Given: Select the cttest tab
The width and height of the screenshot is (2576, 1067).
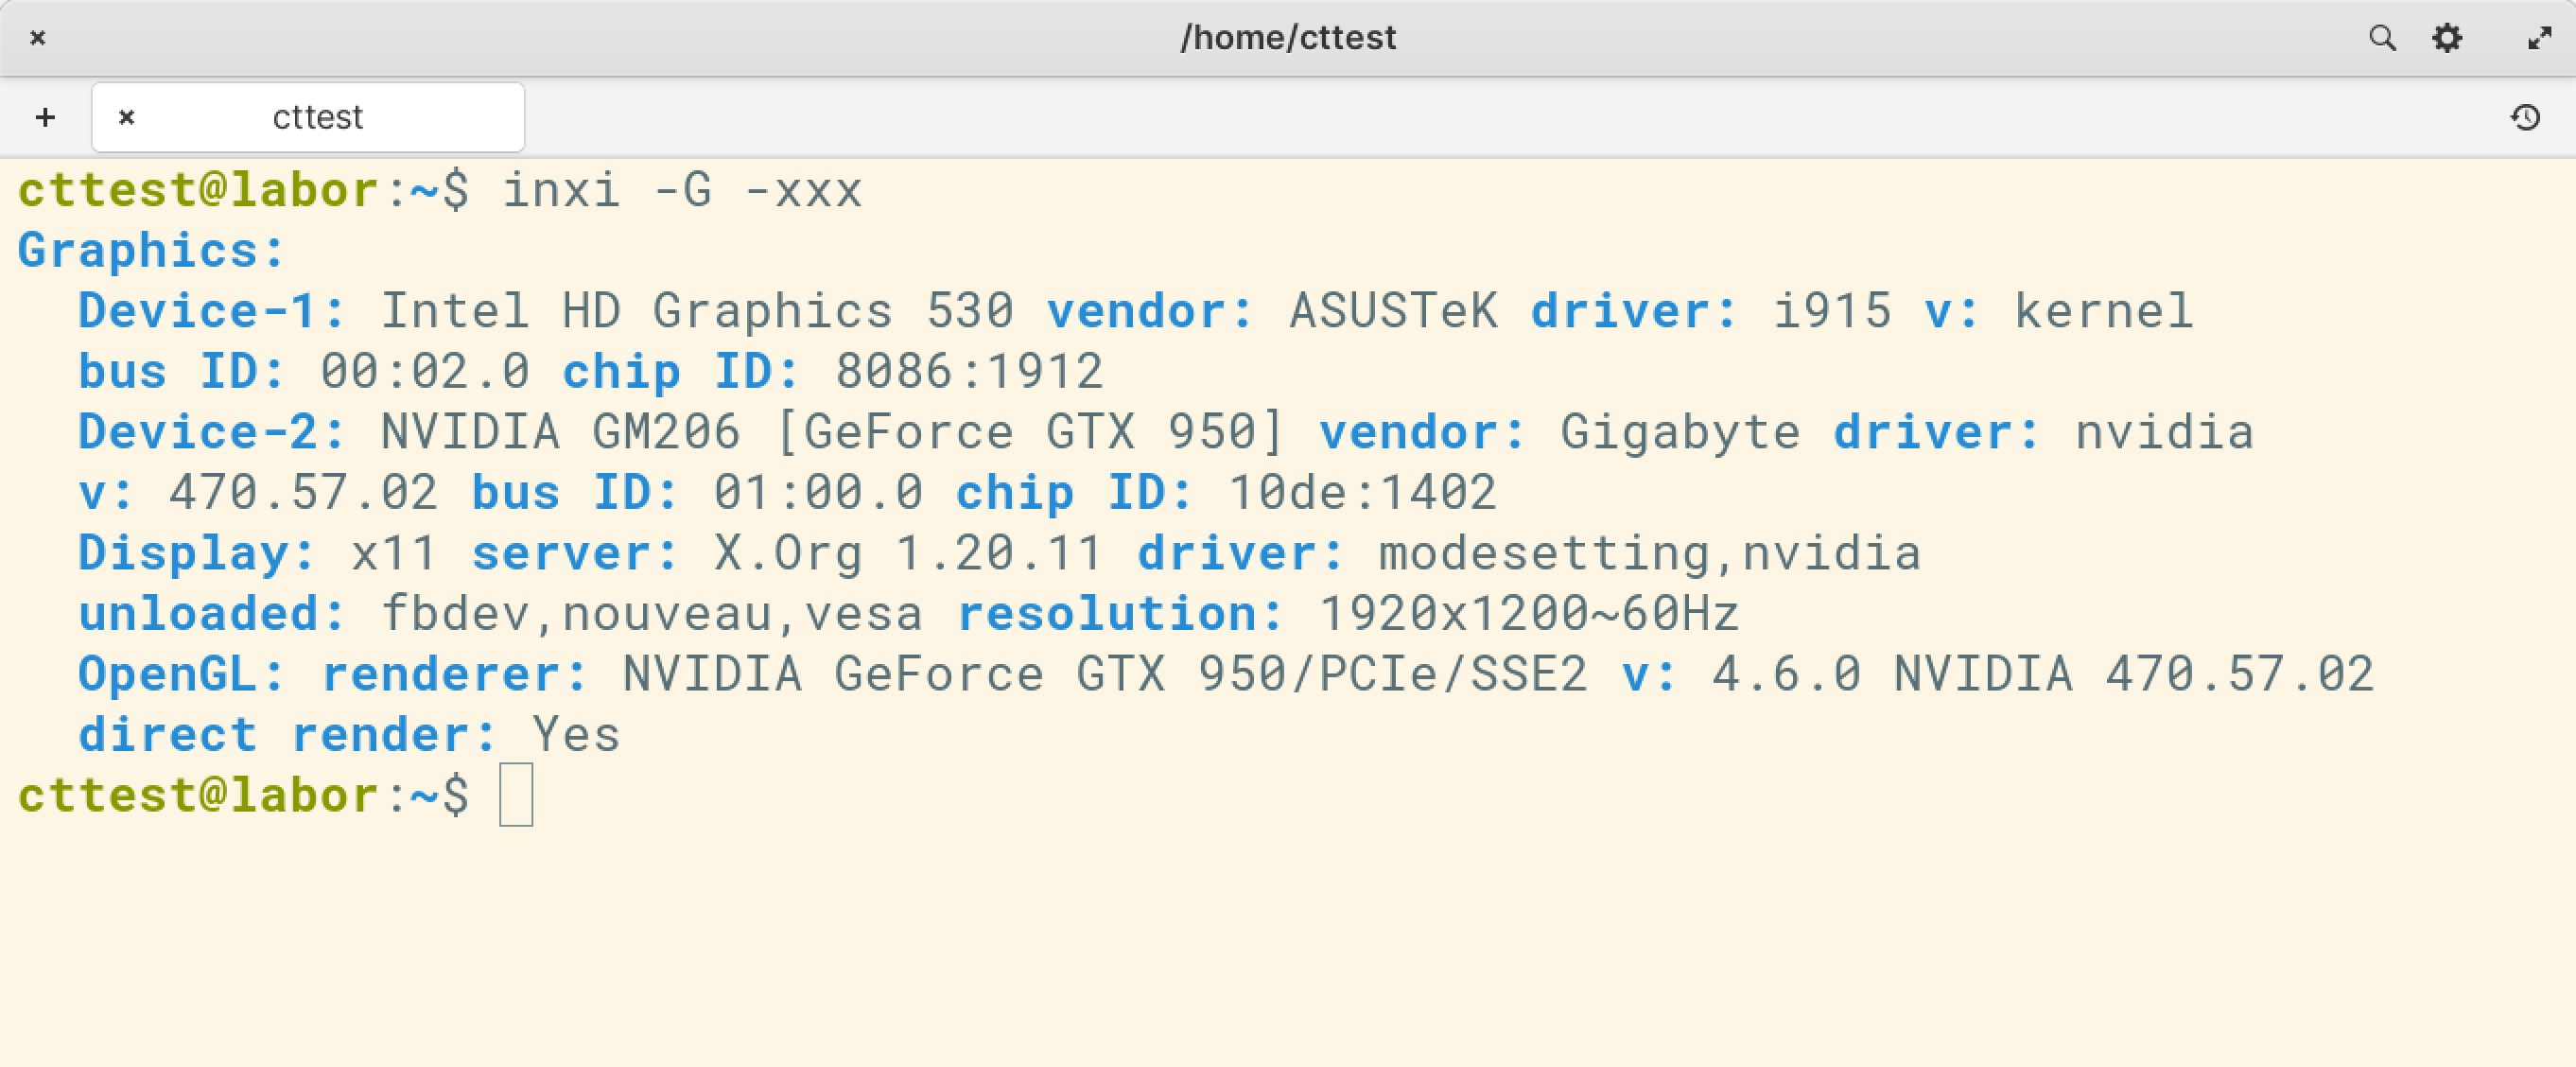Looking at the screenshot, I should (317, 117).
